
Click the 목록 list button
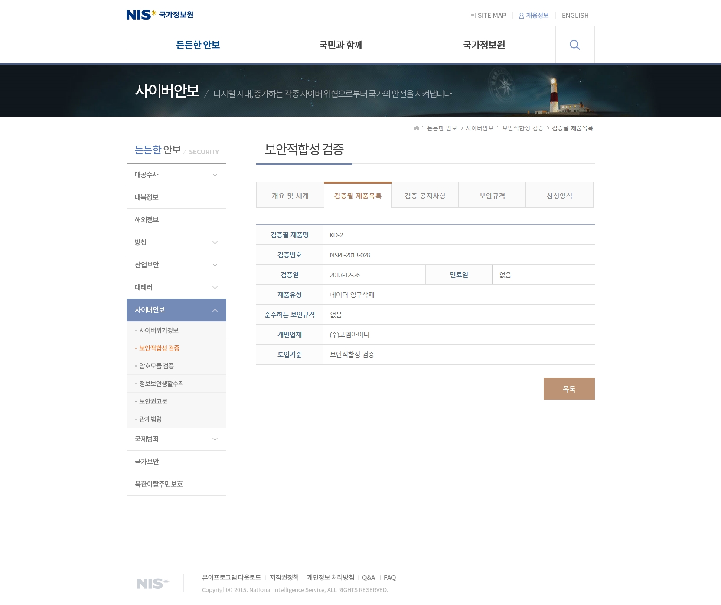tap(569, 389)
